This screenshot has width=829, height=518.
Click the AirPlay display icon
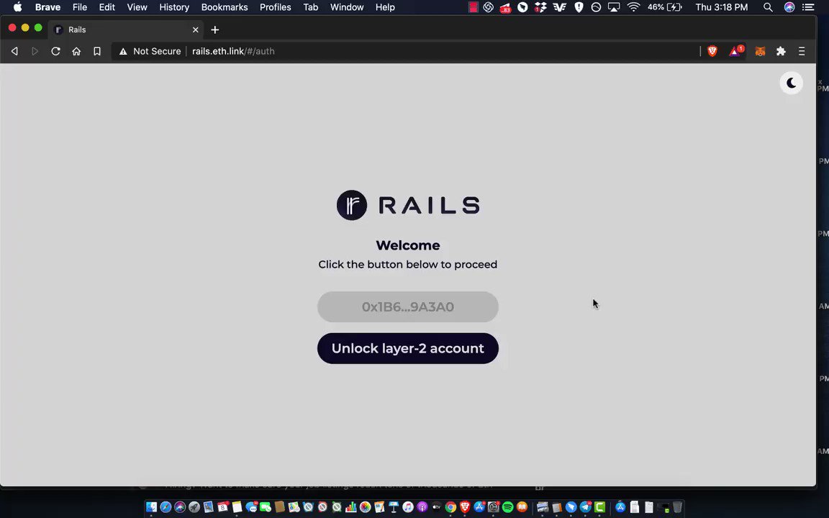coord(614,7)
